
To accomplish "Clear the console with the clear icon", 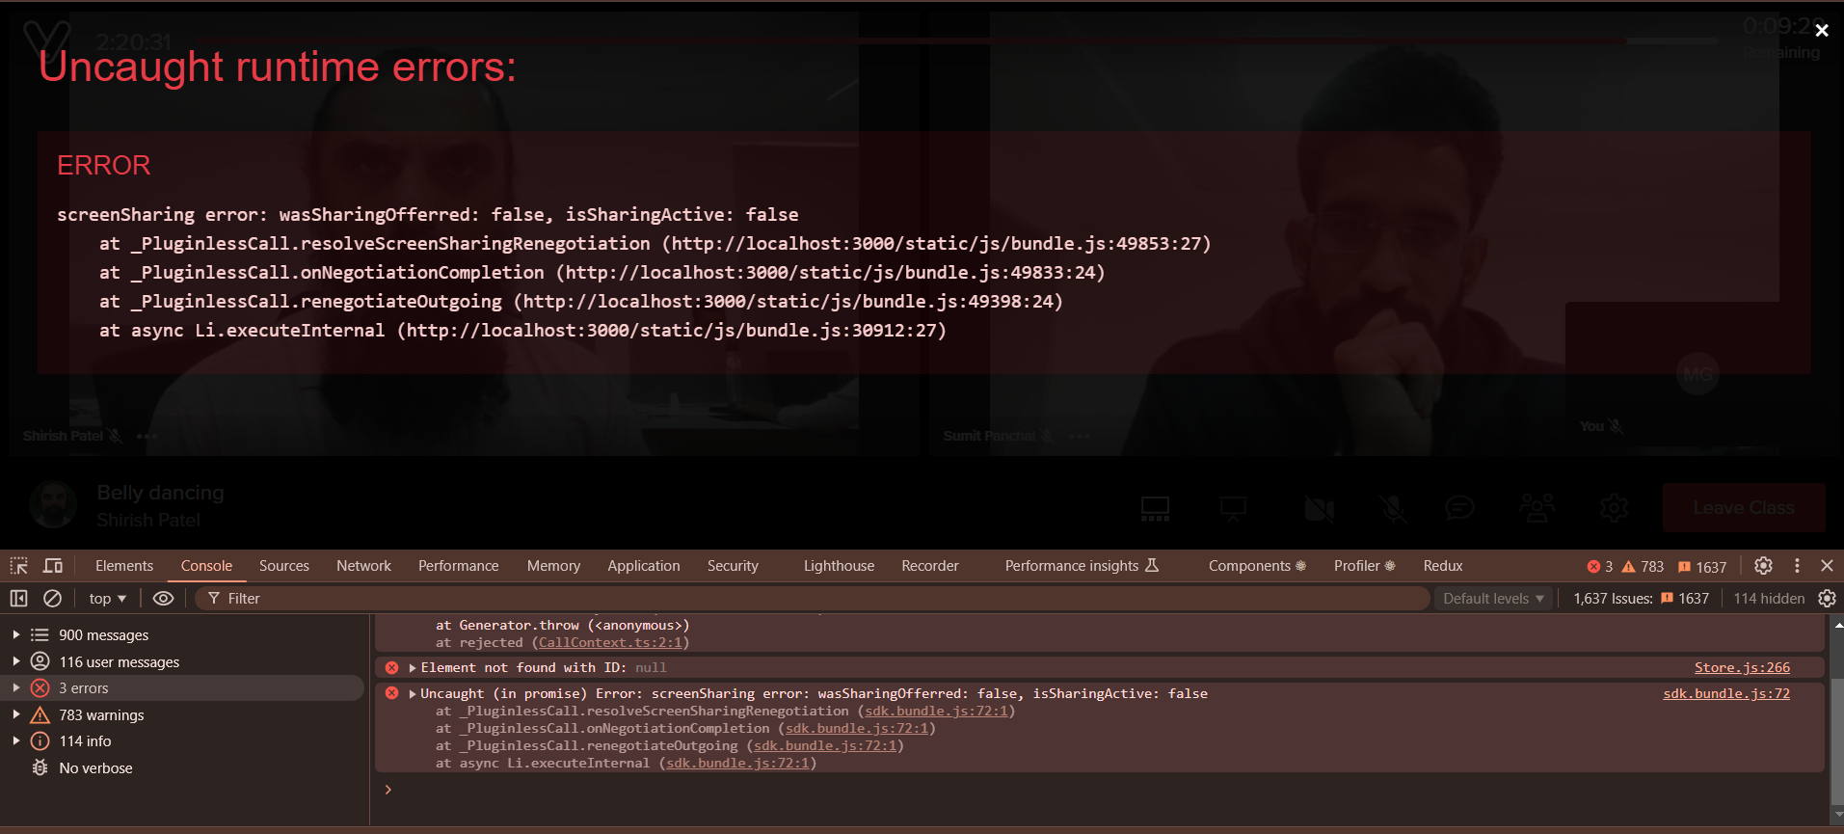I will tap(53, 599).
